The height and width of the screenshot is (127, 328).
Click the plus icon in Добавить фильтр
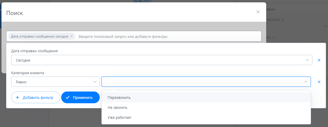pyautogui.click(x=17, y=98)
